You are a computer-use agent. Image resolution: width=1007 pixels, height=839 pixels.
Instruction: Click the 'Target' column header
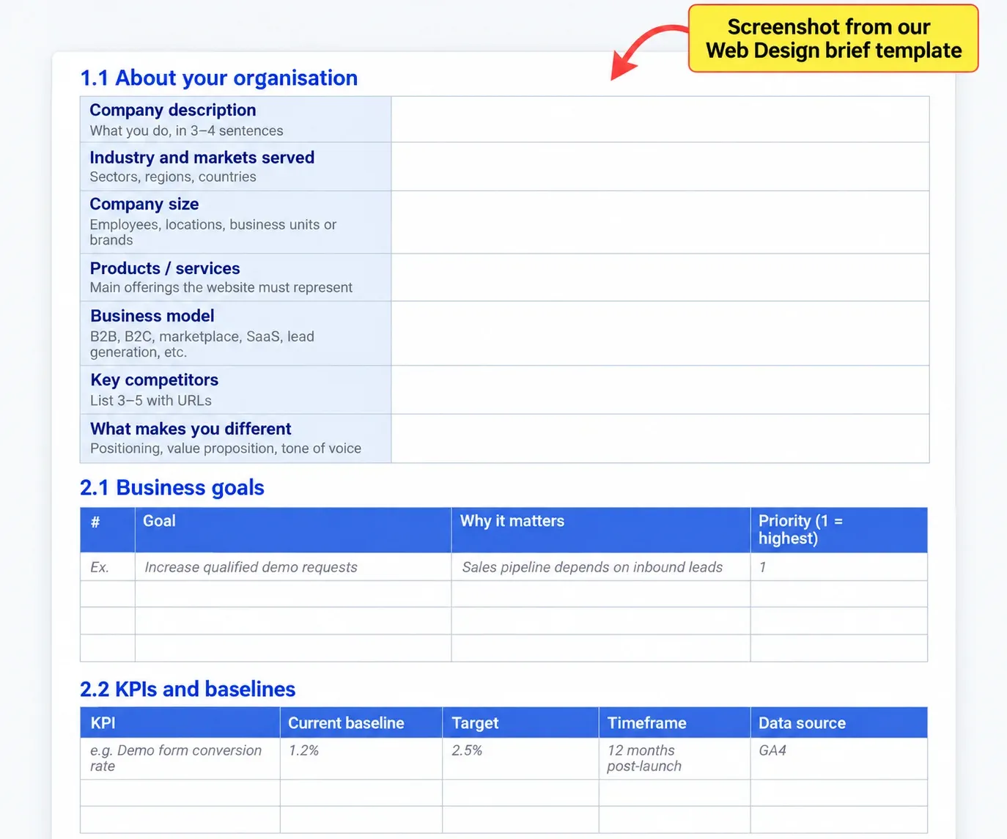click(x=520, y=722)
